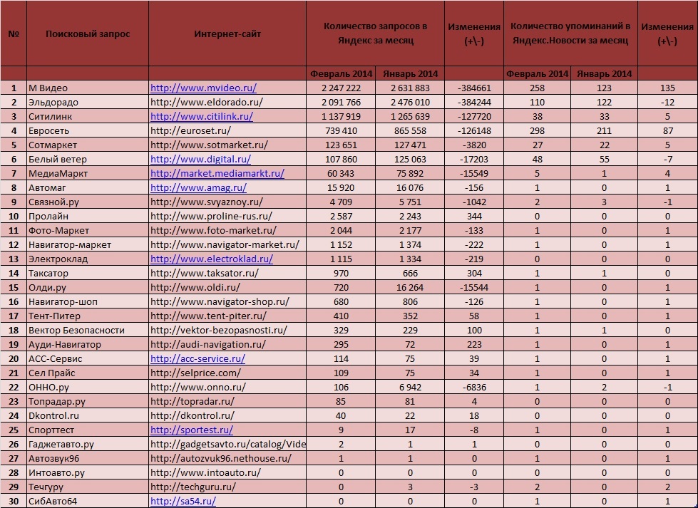Viewport: 698px width, 508px height.
Task: Select the 'Гаджетавто.ру' cell
Action: [88, 443]
